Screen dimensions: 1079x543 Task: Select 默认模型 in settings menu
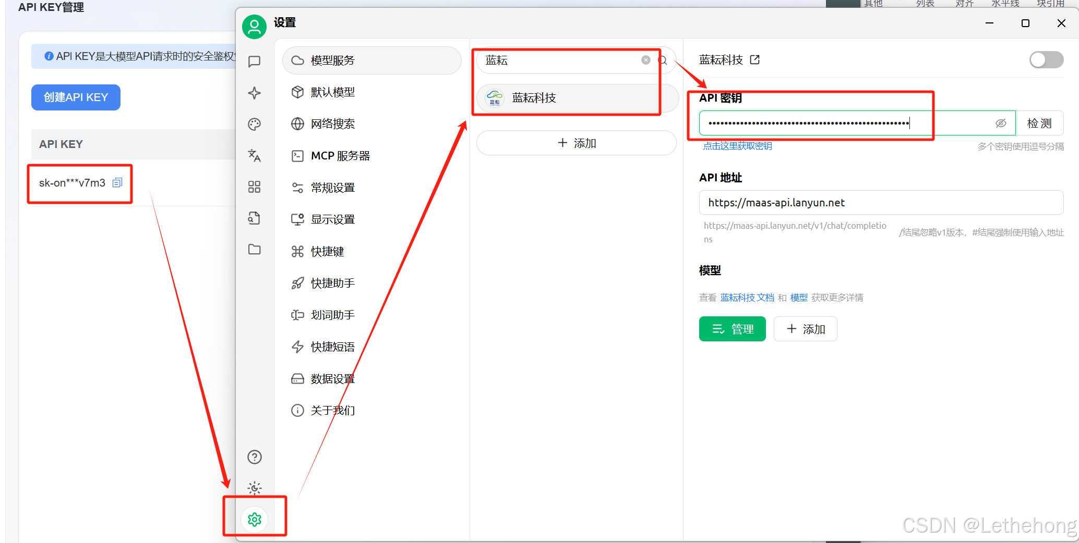pos(372,92)
